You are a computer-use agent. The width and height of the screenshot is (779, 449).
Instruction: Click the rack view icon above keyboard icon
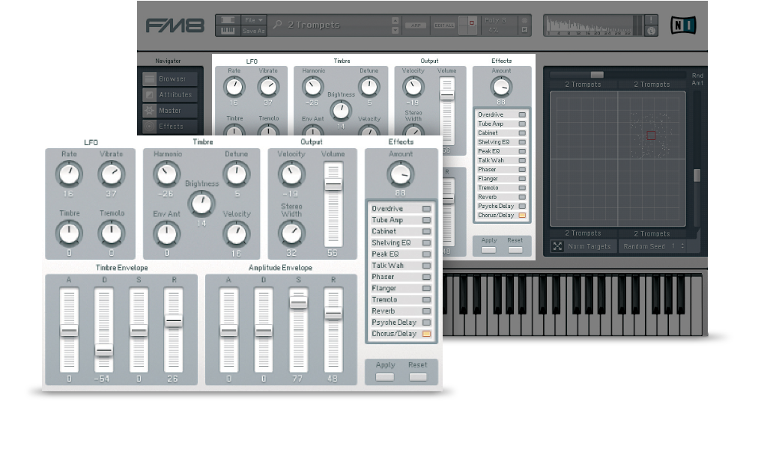pyautogui.click(x=228, y=20)
